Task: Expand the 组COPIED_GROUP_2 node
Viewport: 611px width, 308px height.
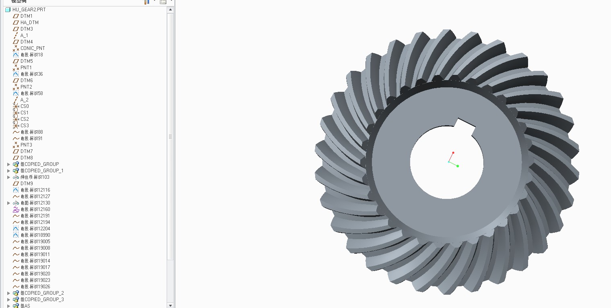Action: (x=9, y=293)
